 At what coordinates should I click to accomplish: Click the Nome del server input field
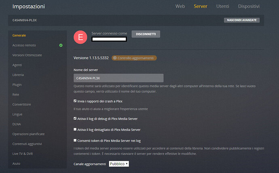[118, 78]
